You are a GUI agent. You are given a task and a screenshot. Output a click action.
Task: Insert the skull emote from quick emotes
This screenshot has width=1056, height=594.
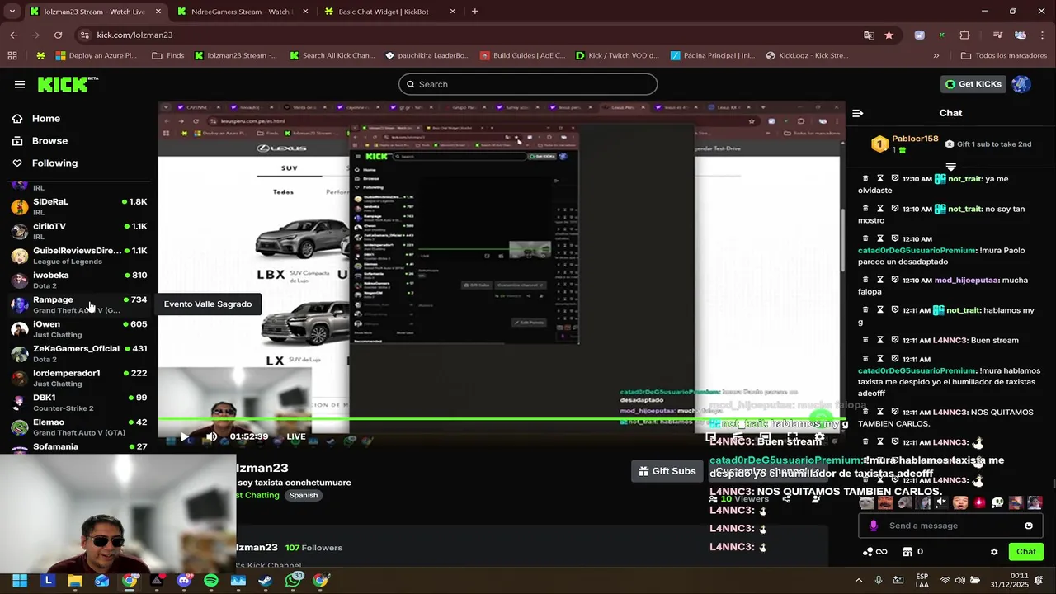point(997,502)
